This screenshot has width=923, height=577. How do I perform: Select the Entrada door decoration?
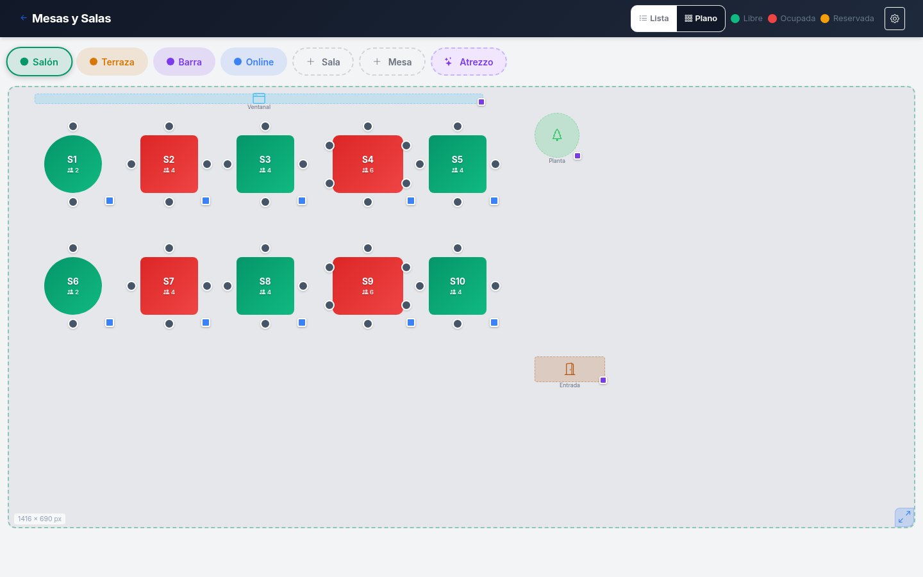click(570, 369)
